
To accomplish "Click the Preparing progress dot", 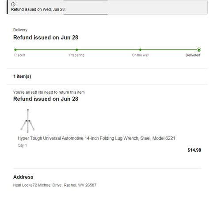I will [77, 50].
